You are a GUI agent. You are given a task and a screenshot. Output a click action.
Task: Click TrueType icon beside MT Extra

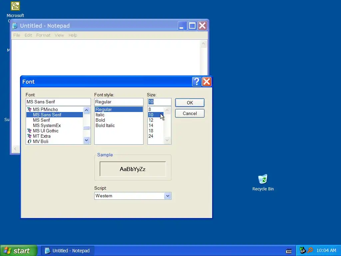tap(29, 136)
